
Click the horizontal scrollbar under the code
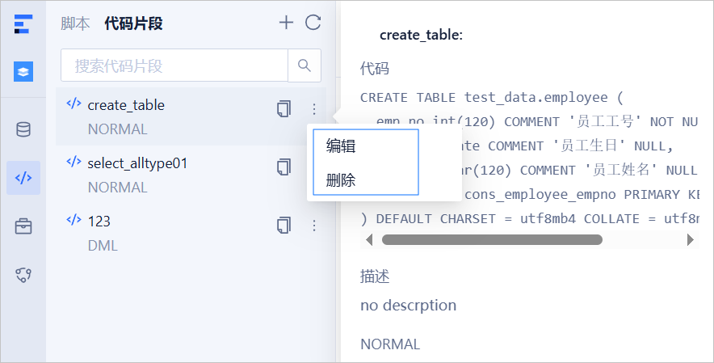coord(492,240)
